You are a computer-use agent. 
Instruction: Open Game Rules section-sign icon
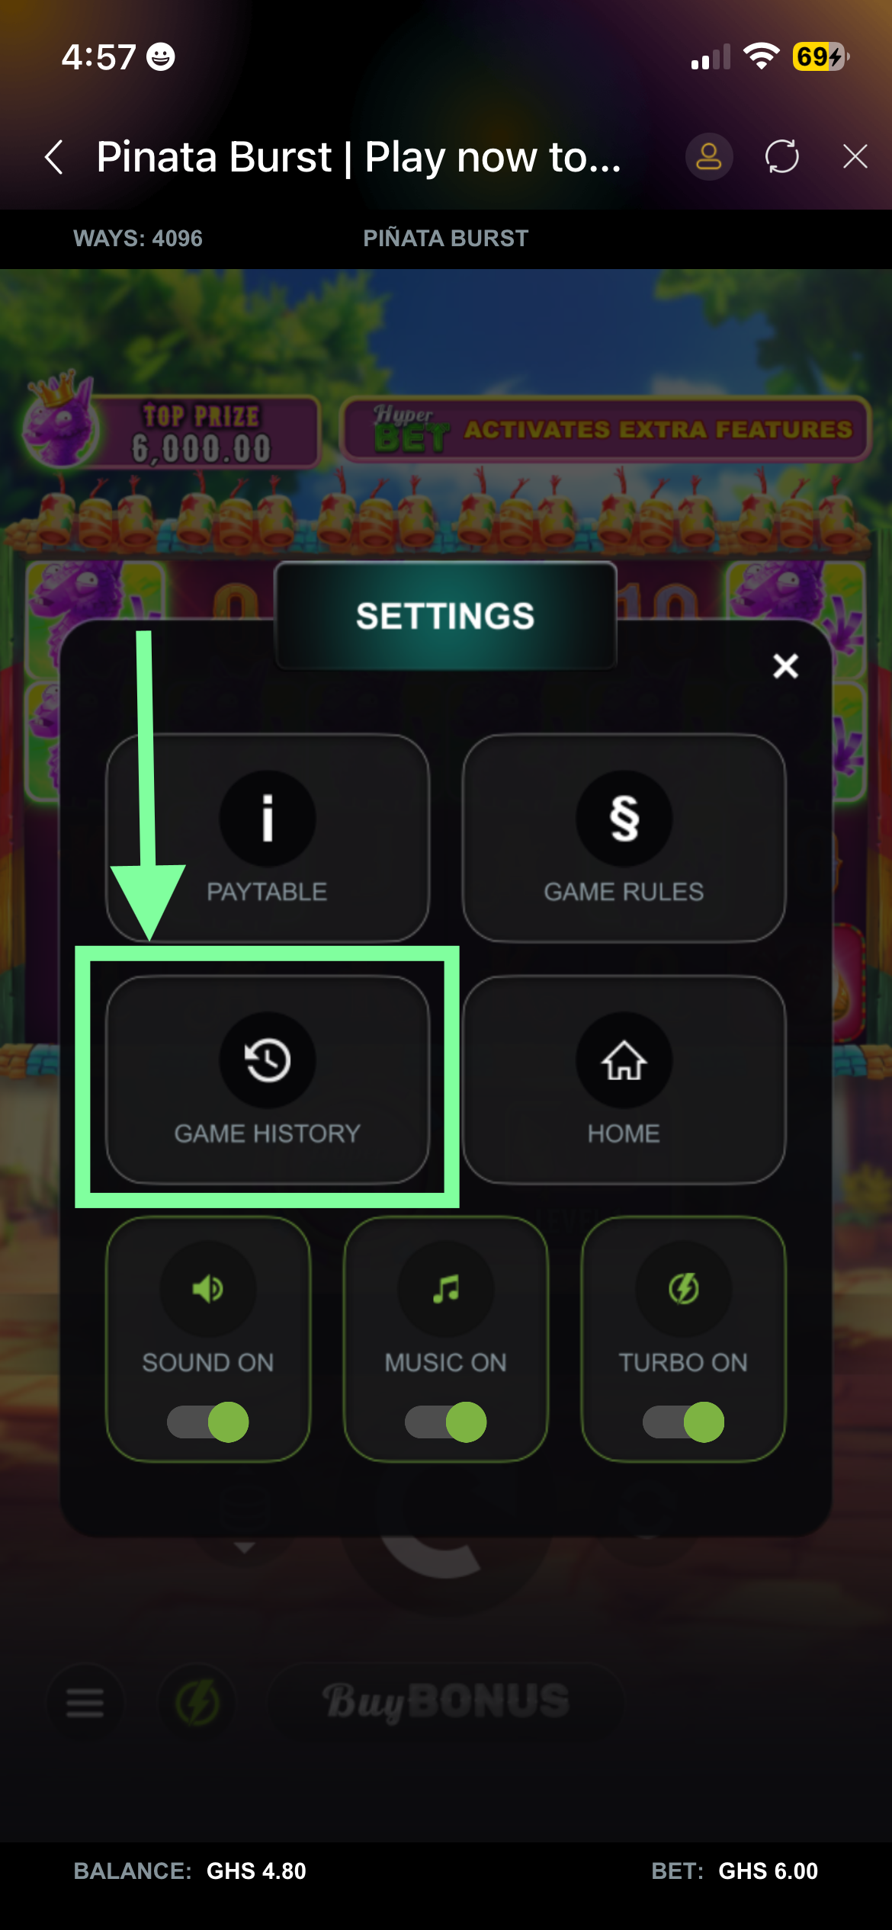(624, 819)
